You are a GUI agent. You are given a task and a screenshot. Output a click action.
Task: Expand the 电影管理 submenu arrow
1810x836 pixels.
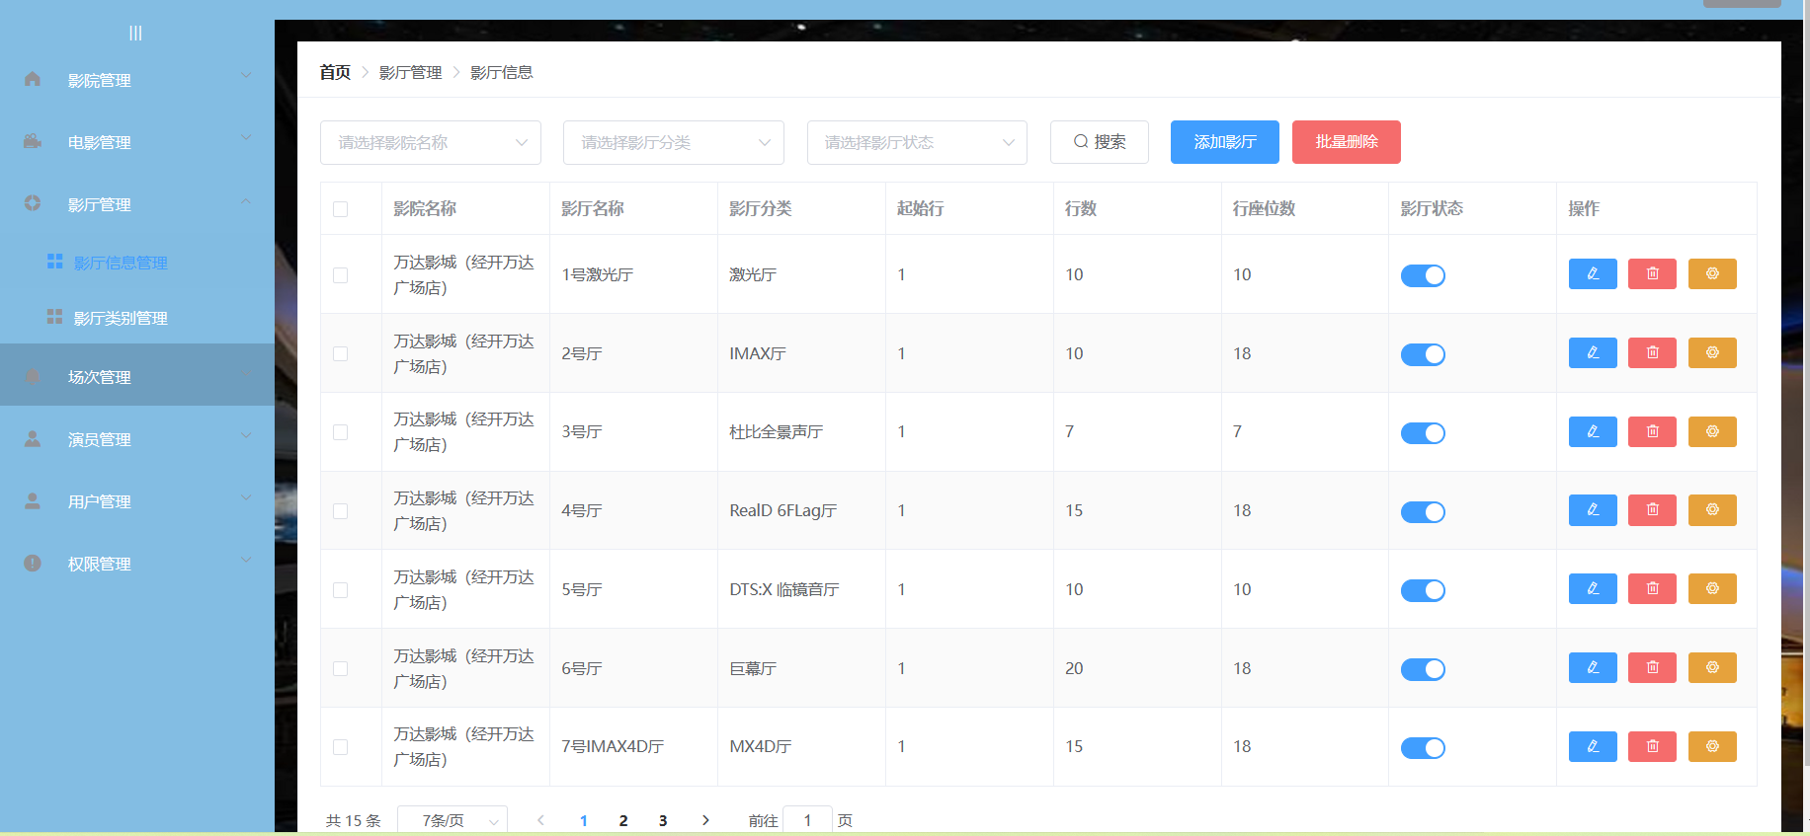point(246,137)
